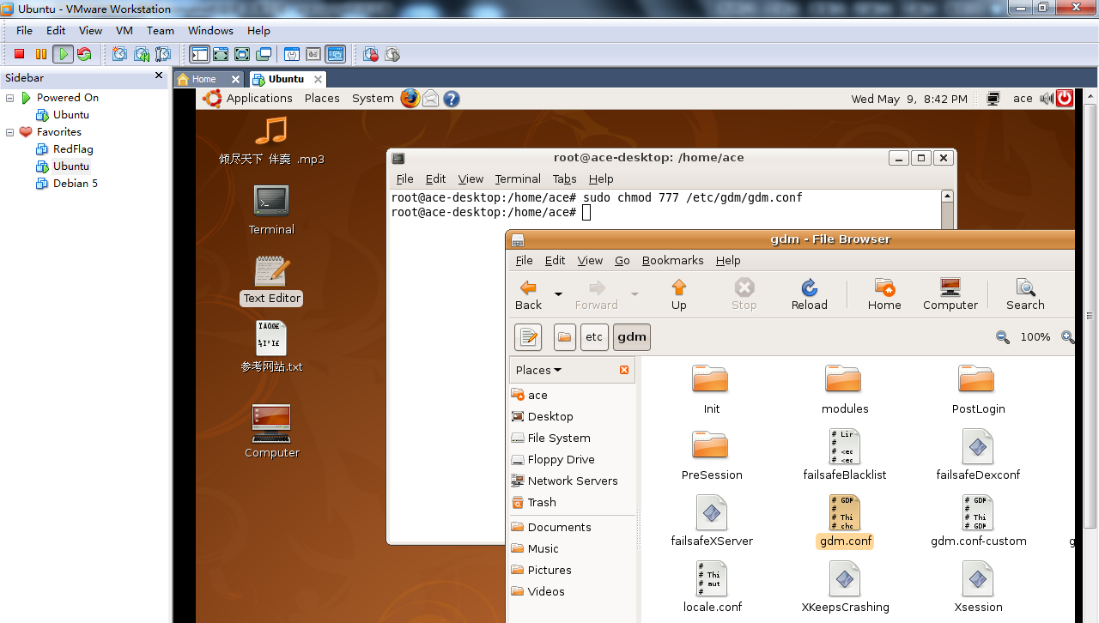Click the etc path button in location bar

coord(594,337)
